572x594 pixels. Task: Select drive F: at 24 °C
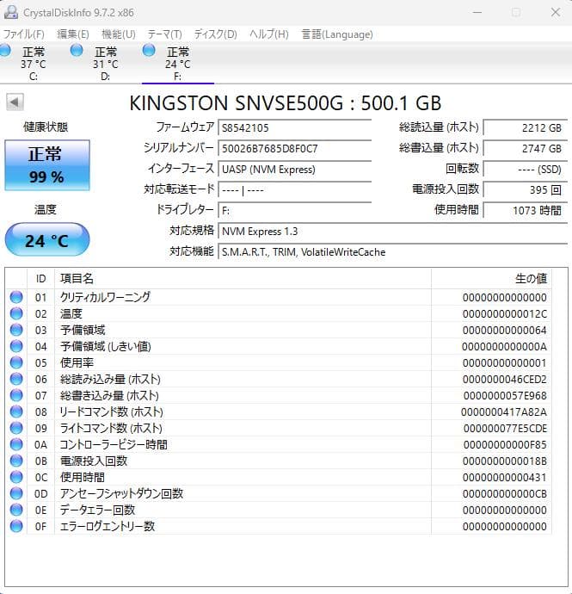[x=177, y=63]
